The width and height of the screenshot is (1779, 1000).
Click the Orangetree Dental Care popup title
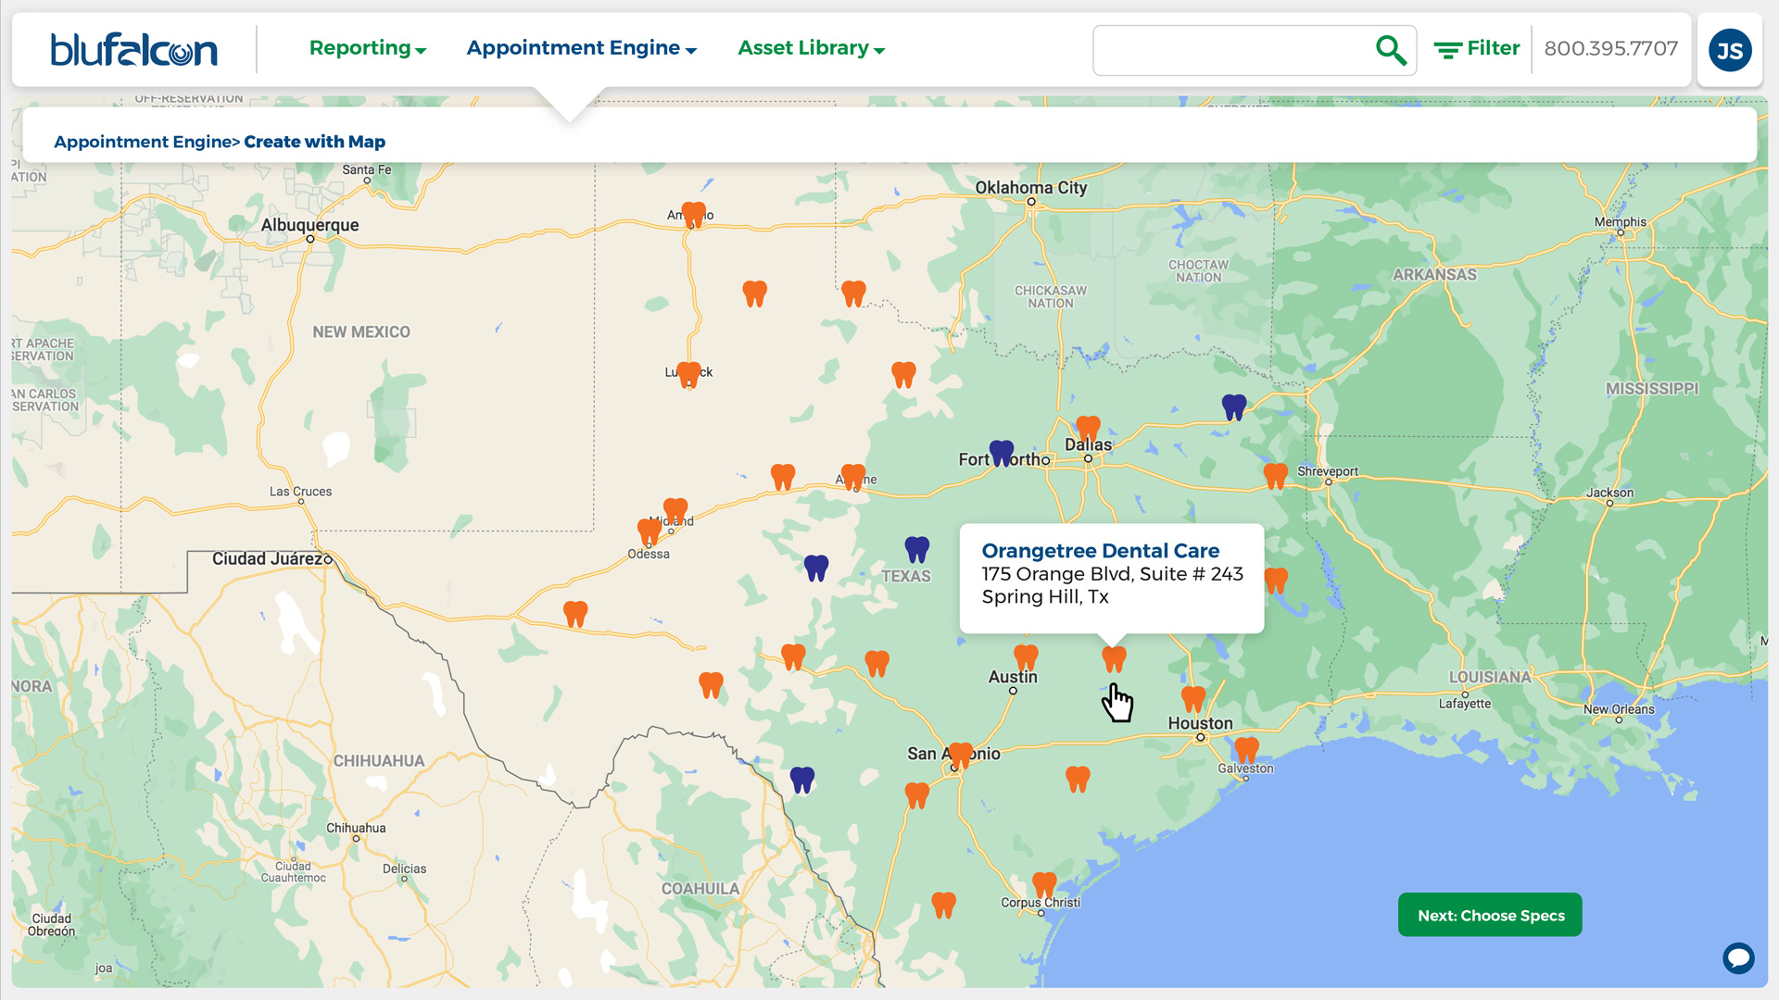point(1100,550)
